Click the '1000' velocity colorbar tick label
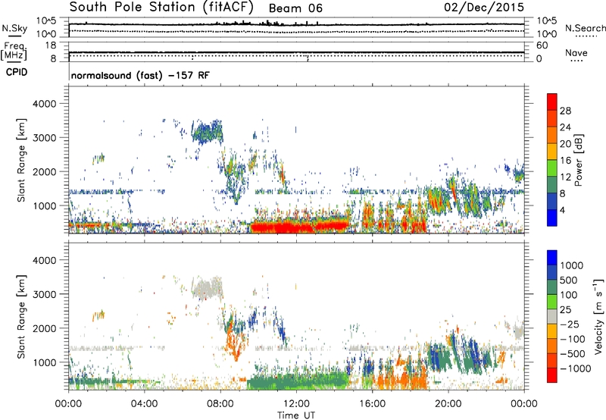The image size is (606, 420). point(572,265)
